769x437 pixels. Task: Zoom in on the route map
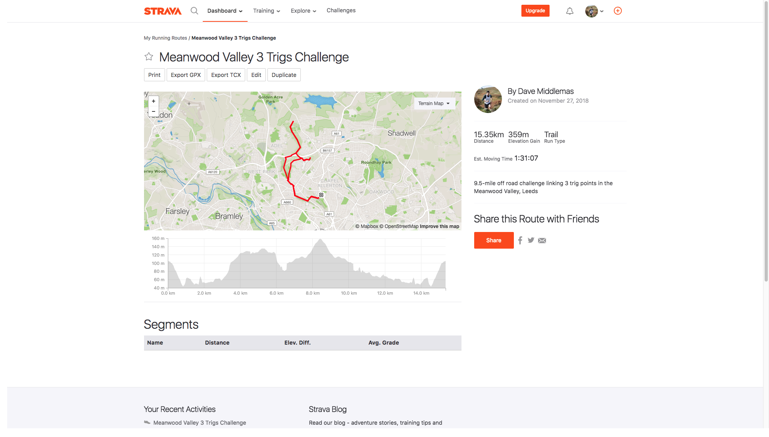(x=154, y=101)
